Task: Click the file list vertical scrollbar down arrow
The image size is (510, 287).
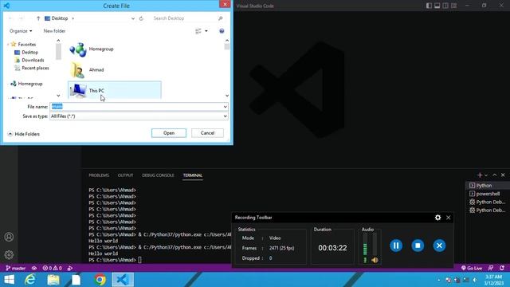Action: [226, 96]
